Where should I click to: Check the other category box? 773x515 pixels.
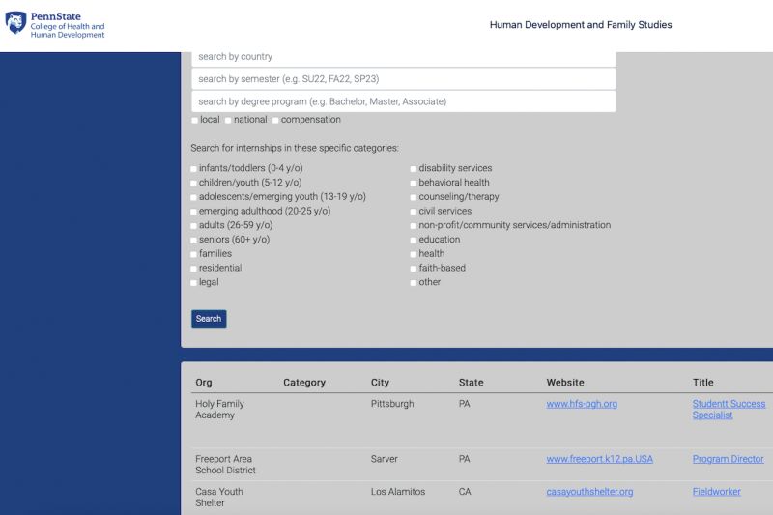[x=414, y=283]
